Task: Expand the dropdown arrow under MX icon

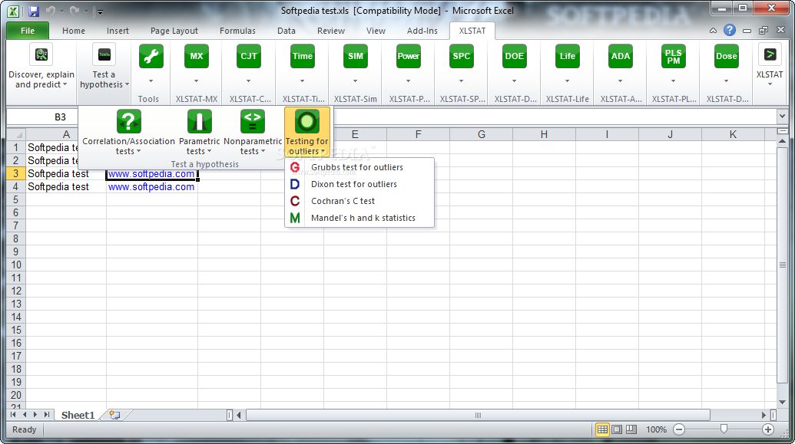Action: click(x=196, y=81)
